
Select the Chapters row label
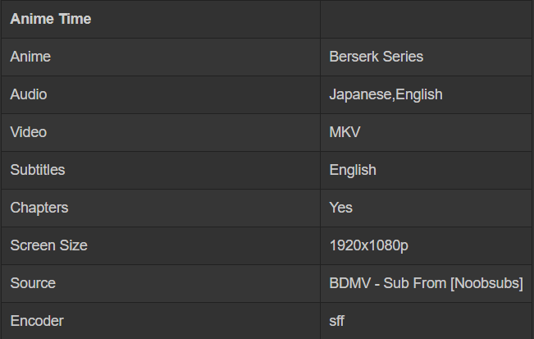[x=39, y=208]
